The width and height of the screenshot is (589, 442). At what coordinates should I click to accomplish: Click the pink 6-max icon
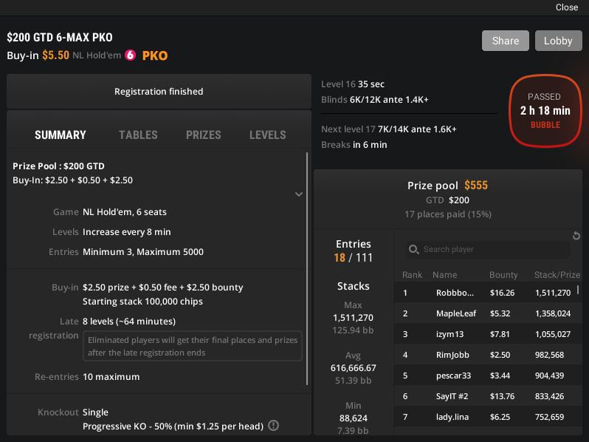coord(131,55)
